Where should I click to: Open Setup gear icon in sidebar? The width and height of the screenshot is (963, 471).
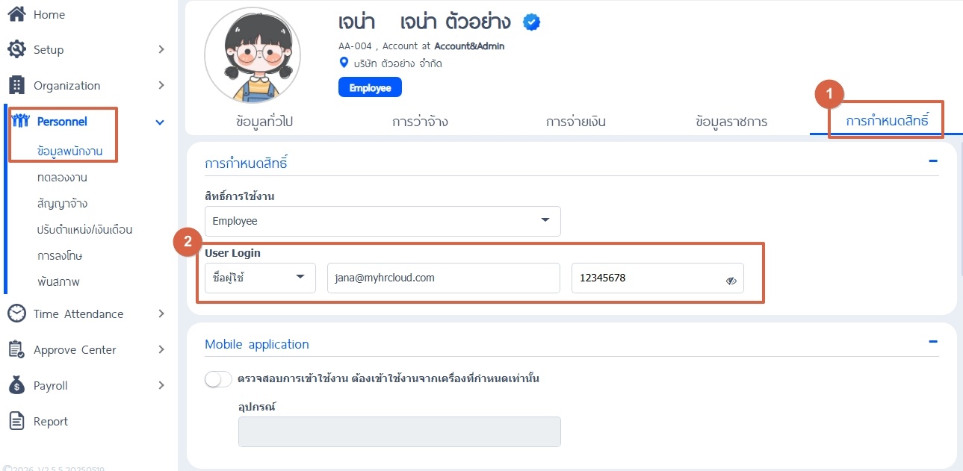(x=16, y=49)
